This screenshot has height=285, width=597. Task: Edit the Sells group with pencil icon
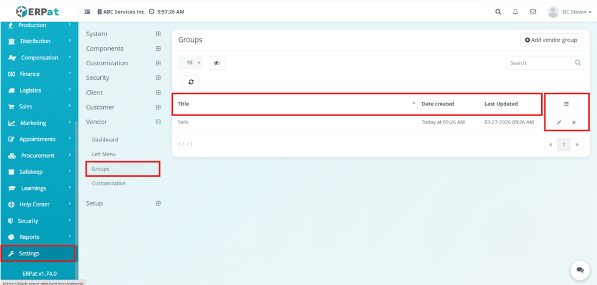pos(559,122)
